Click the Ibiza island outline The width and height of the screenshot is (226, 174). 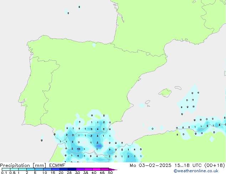point(148,102)
